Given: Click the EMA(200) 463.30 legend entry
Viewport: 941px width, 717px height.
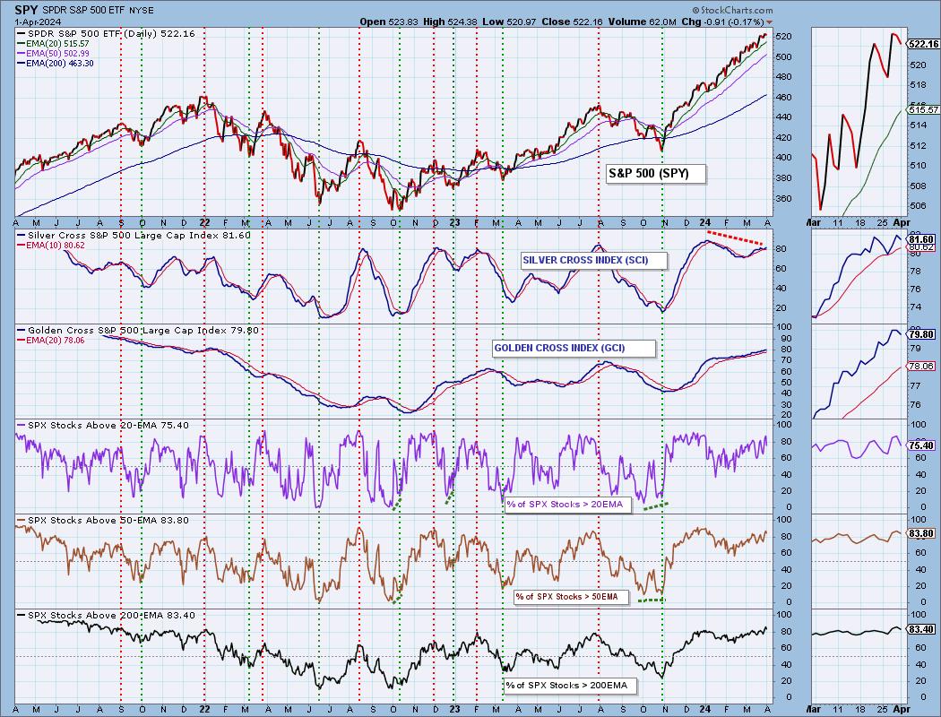Looking at the screenshot, I should tap(56, 63).
